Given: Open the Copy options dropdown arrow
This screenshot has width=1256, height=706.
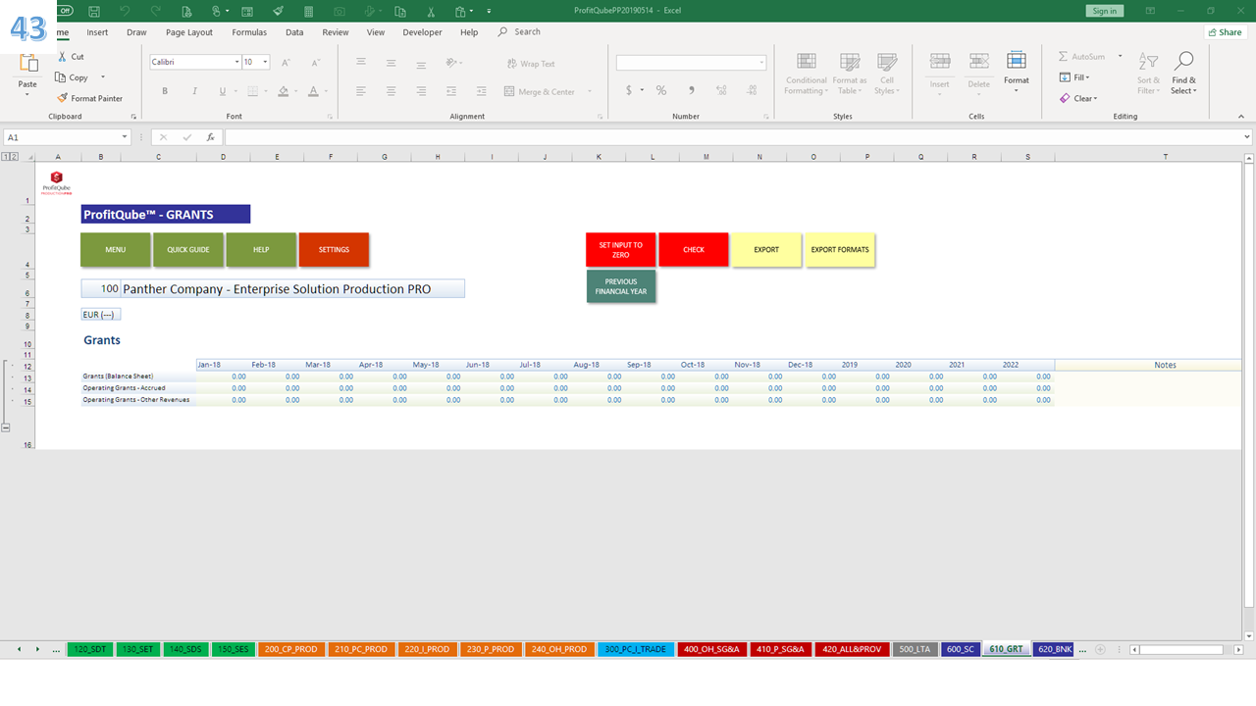Looking at the screenshot, I should (103, 77).
